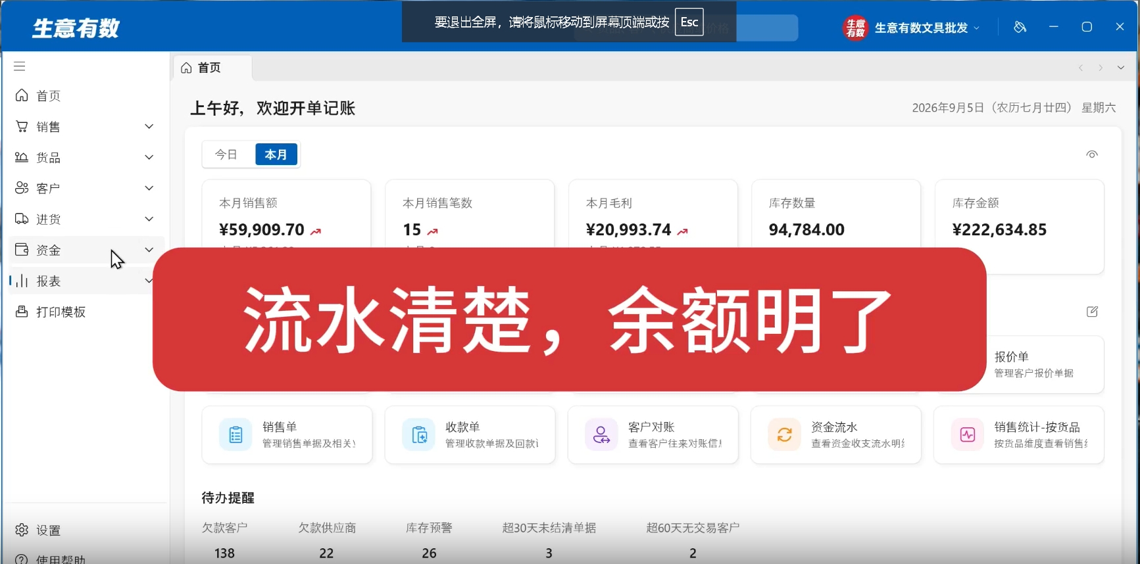Switch statistics to 今日

(226, 154)
